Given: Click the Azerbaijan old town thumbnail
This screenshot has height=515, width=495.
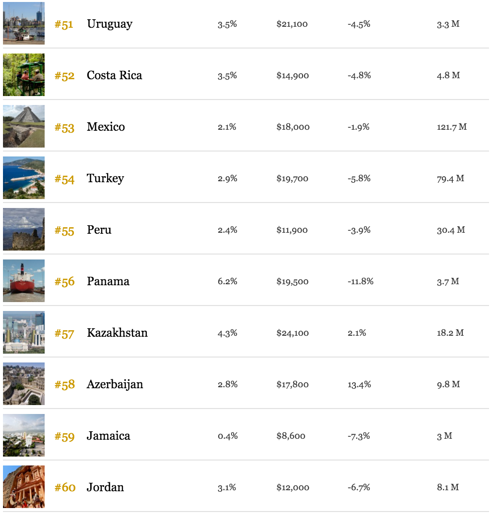Looking at the screenshot, I should point(24,384).
